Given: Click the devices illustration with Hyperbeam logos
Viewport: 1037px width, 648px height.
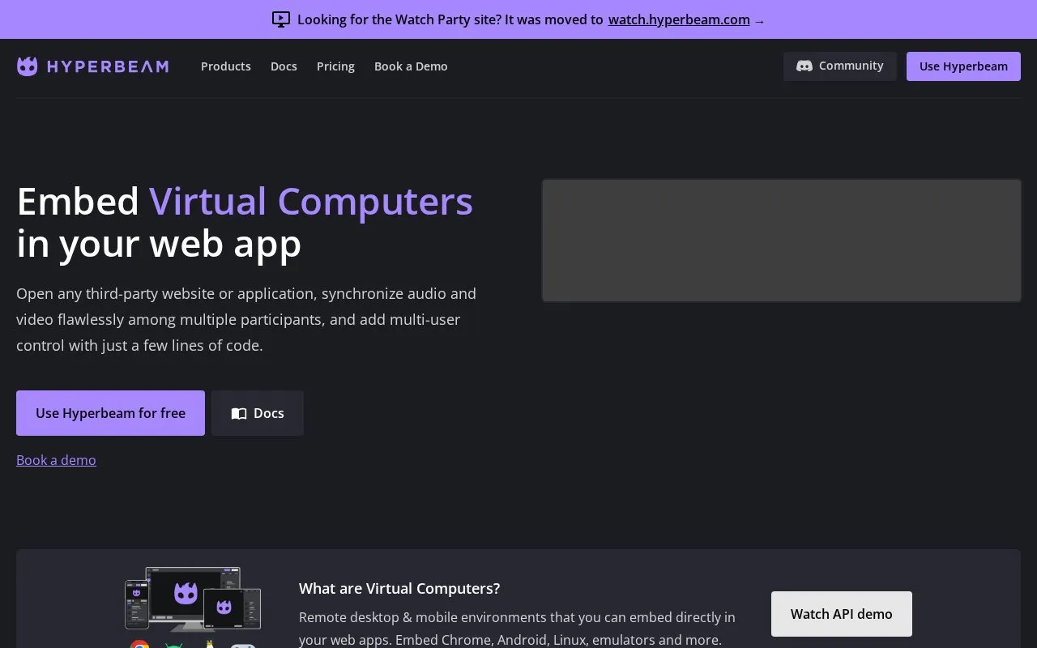Looking at the screenshot, I should [x=193, y=599].
